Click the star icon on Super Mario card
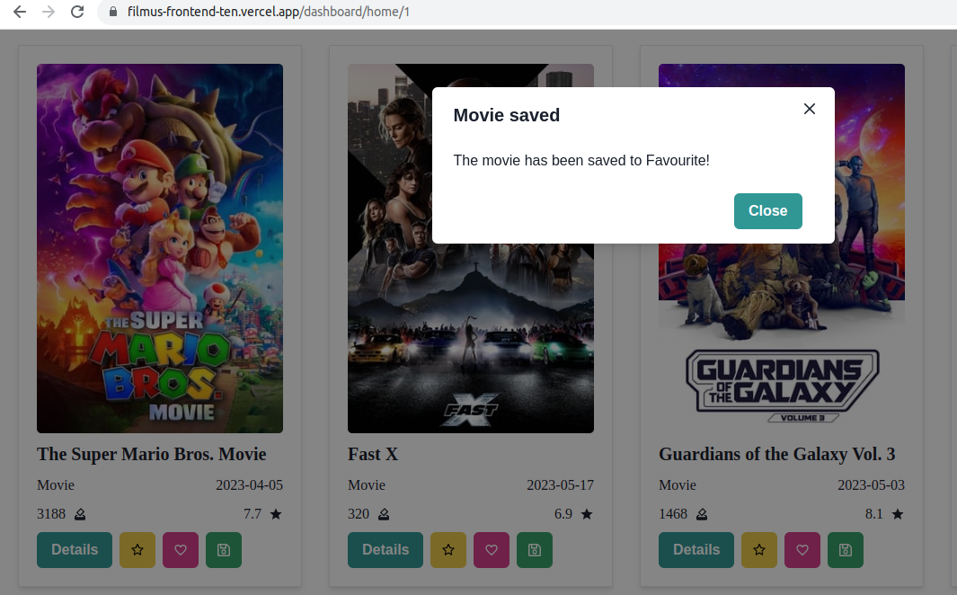 click(x=137, y=550)
